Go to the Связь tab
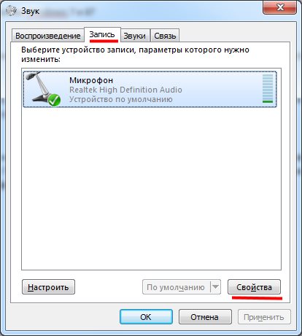 tap(165, 36)
